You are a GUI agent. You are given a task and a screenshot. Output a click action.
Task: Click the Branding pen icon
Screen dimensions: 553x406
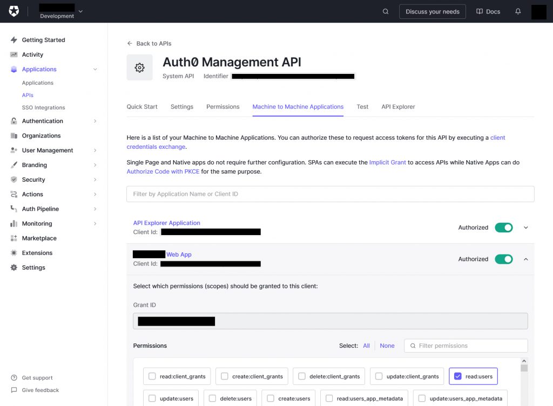point(14,165)
